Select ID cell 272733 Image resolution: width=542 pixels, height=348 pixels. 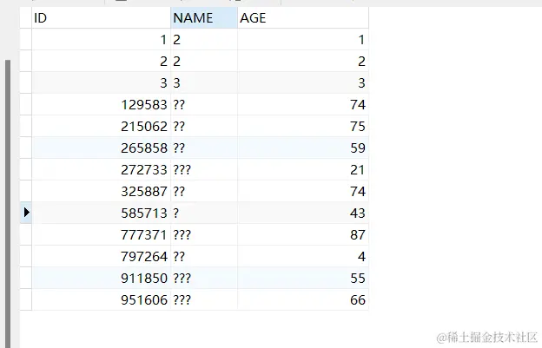click(x=101, y=170)
